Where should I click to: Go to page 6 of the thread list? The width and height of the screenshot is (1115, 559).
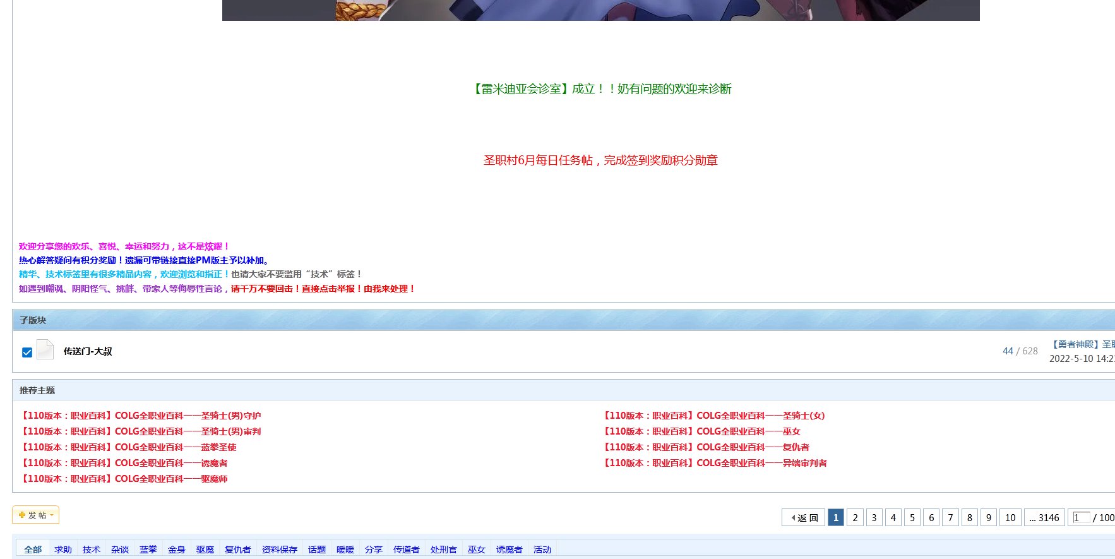(x=931, y=517)
